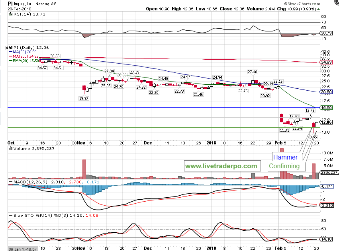Viewport: 339px width, 251px height.
Task: Click the PI ticker symbol in header
Action: point(5,3)
